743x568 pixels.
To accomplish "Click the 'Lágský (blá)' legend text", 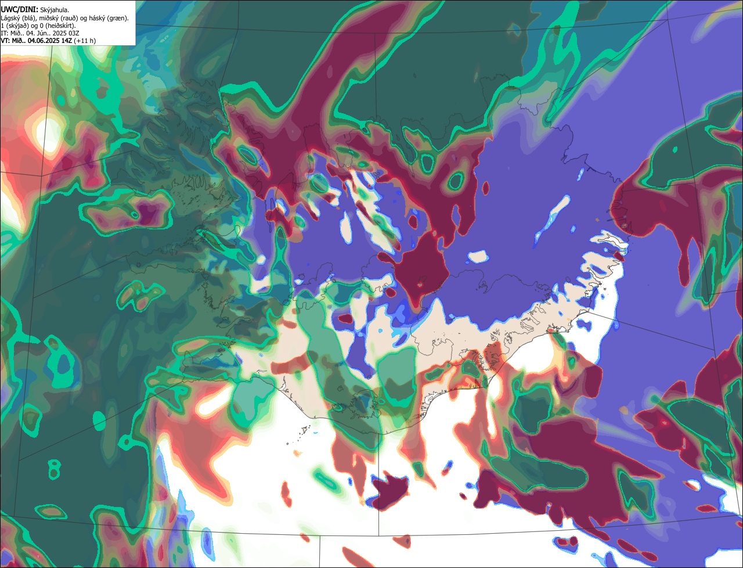I will coord(17,18).
